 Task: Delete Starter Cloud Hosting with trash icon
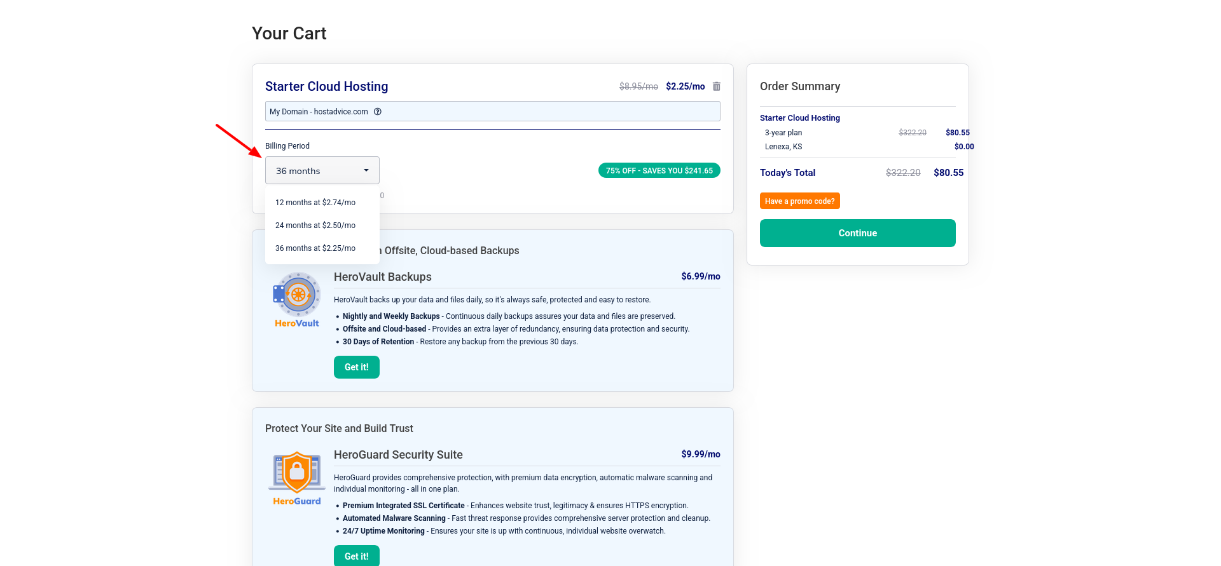(717, 86)
